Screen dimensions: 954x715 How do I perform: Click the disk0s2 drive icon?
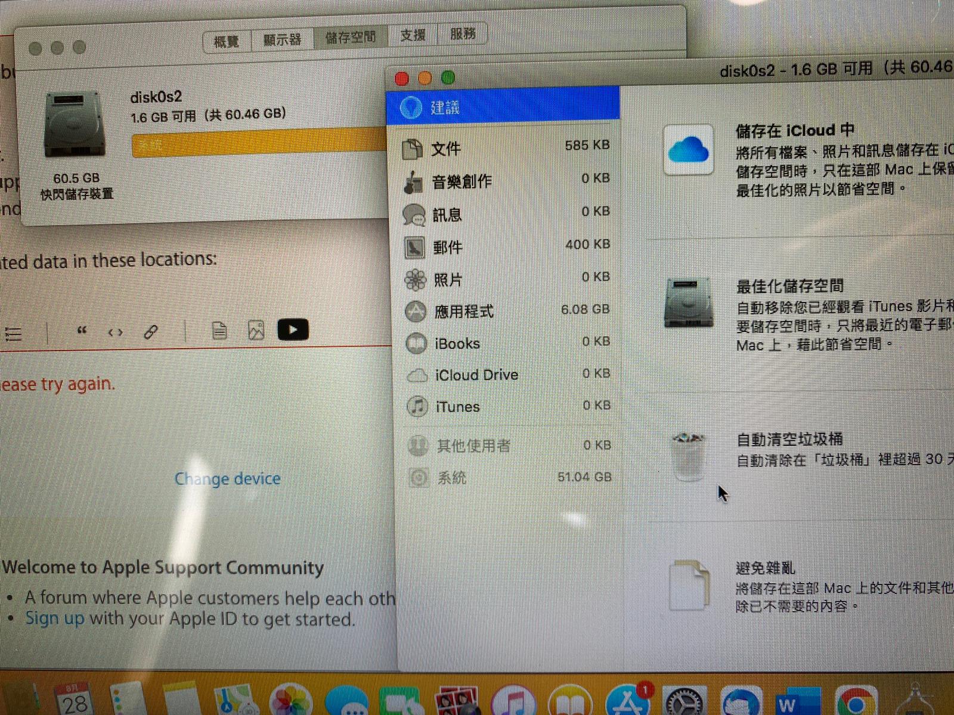pyautogui.click(x=75, y=124)
